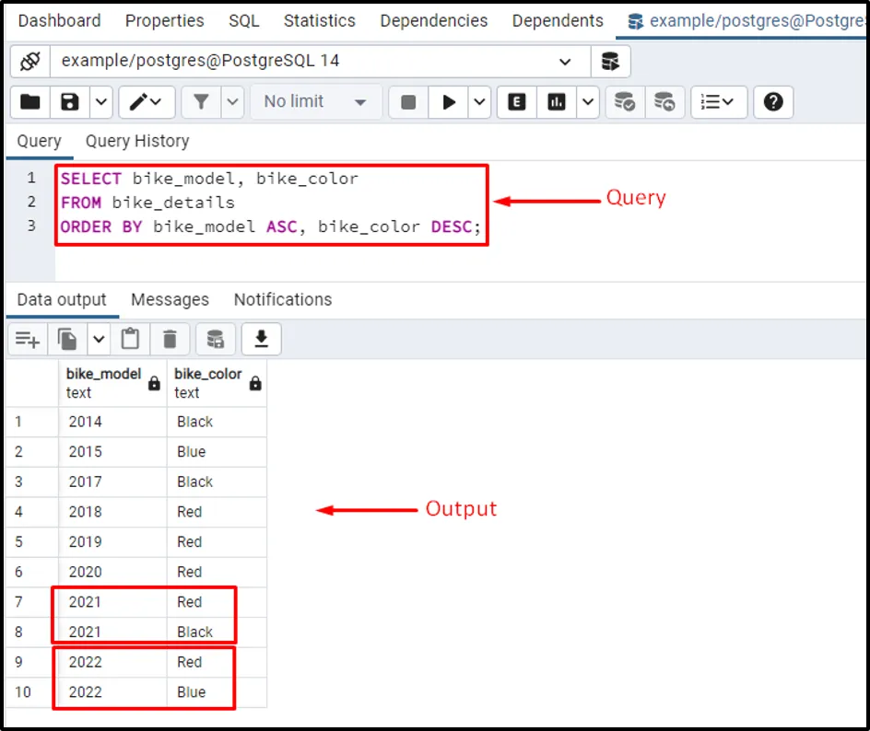
Task: Run the query with Execute button
Action: (449, 102)
